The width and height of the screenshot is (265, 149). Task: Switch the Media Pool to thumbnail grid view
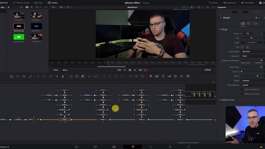[x=27, y=7]
